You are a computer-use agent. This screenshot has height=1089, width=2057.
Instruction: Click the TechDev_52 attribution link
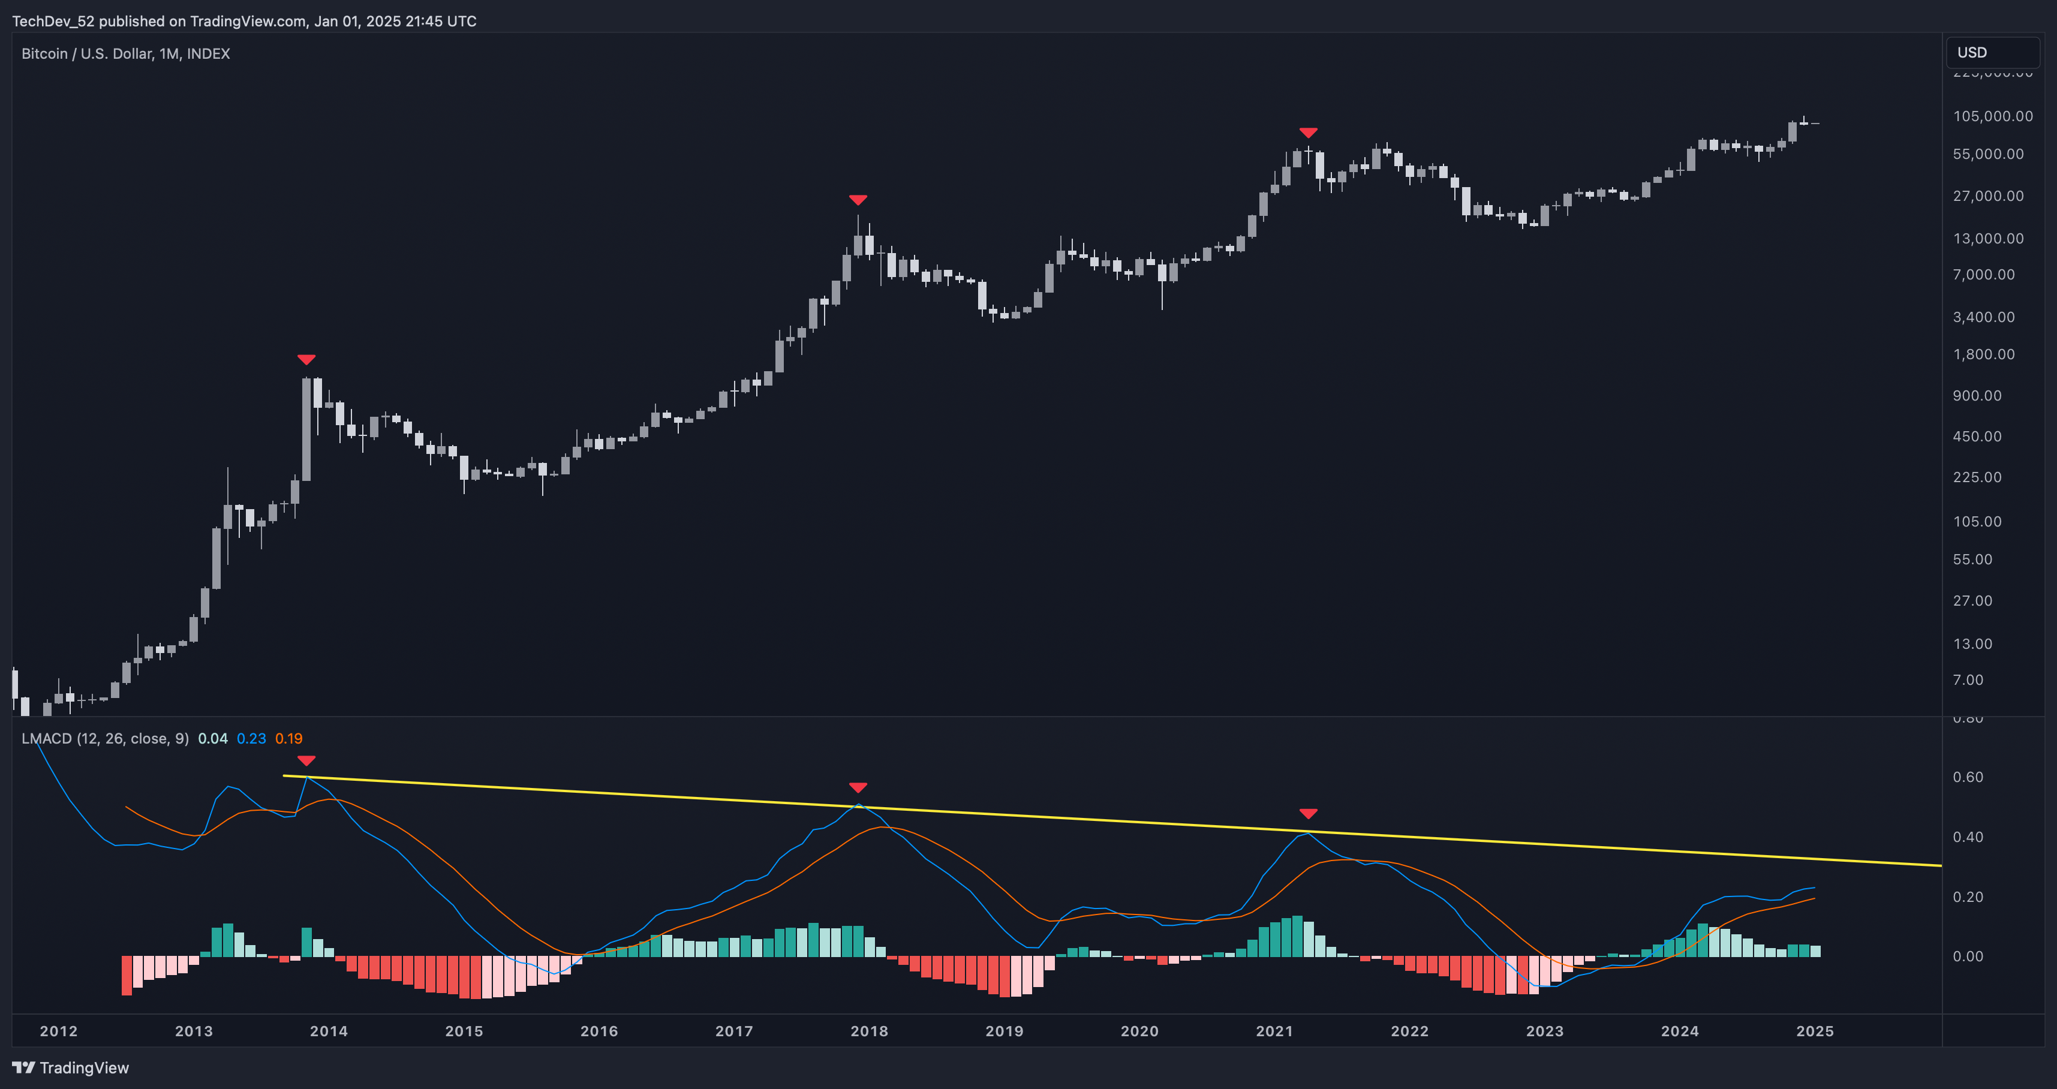[x=53, y=22]
